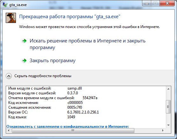Viewport: 177px width, 139px height.
Task: Click the disabled minimize window button
Action: pos(147,4)
